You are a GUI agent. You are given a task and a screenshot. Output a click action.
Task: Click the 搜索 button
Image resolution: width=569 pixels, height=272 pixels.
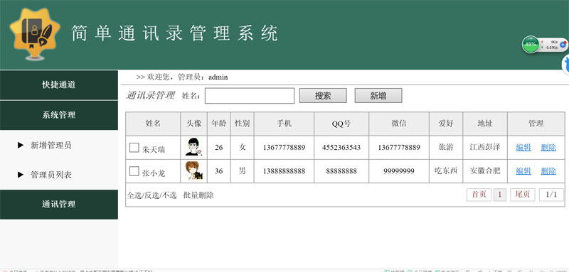[x=323, y=96]
